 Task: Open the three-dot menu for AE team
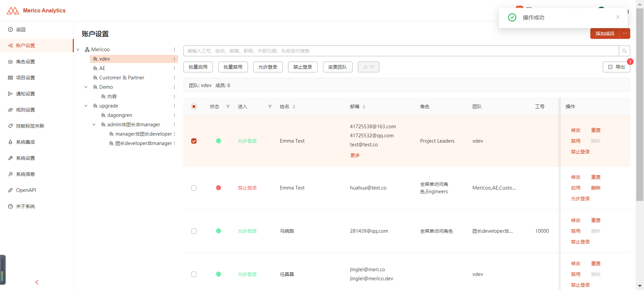click(x=174, y=68)
